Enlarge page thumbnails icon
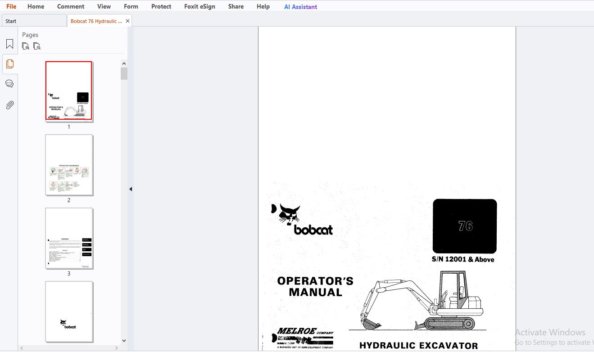The width and height of the screenshot is (594, 352). [26, 46]
